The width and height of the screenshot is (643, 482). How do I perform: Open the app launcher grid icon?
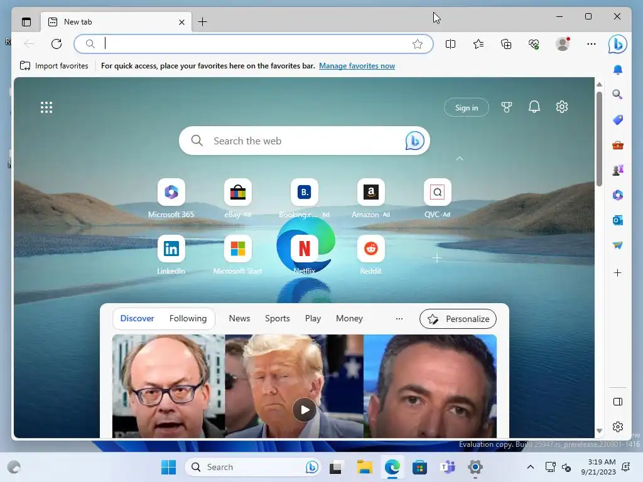[x=46, y=107]
